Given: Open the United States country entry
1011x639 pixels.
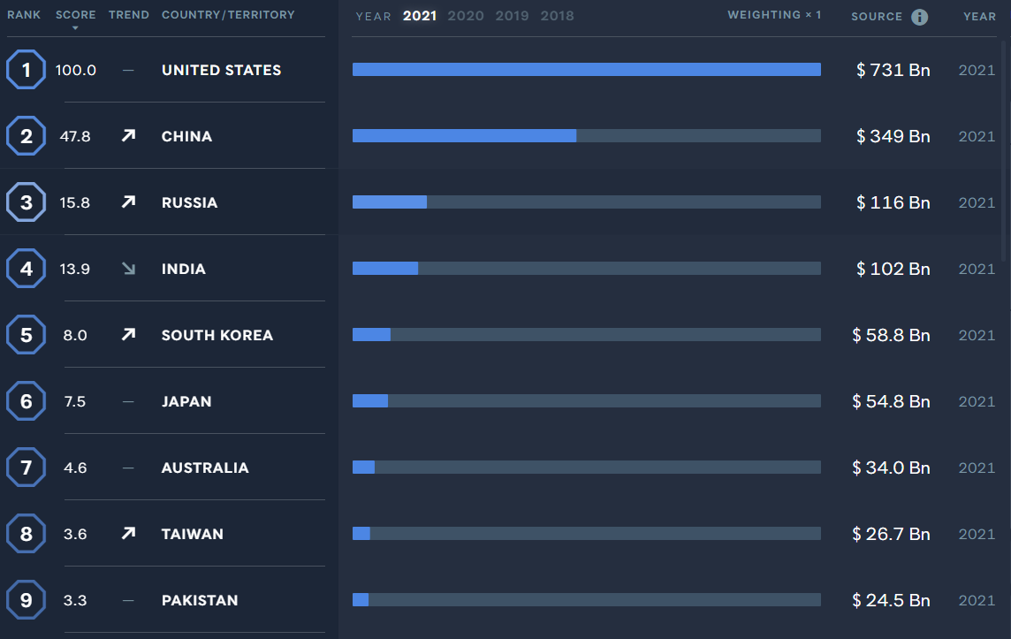Looking at the screenshot, I should tap(221, 70).
